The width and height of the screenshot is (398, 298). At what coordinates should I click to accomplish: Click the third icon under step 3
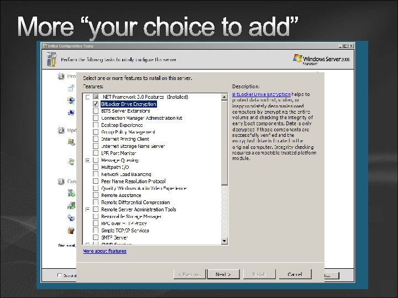[71, 217]
